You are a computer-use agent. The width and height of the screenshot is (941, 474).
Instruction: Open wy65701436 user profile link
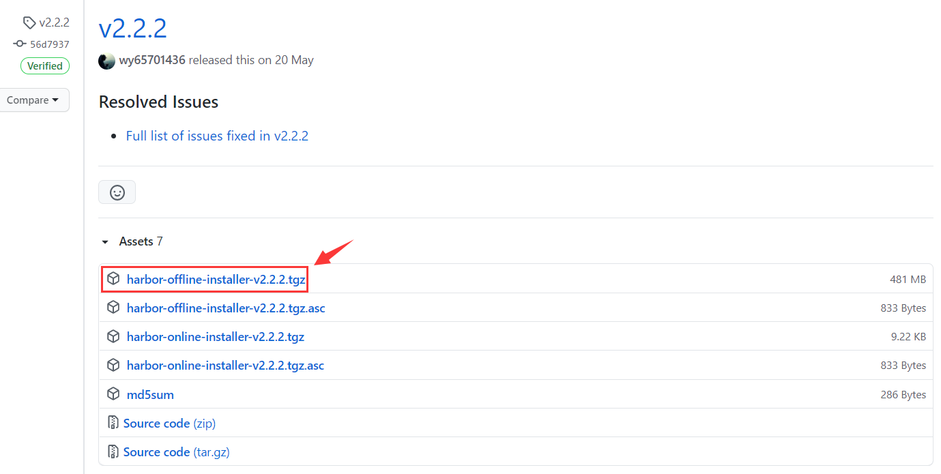tap(152, 60)
